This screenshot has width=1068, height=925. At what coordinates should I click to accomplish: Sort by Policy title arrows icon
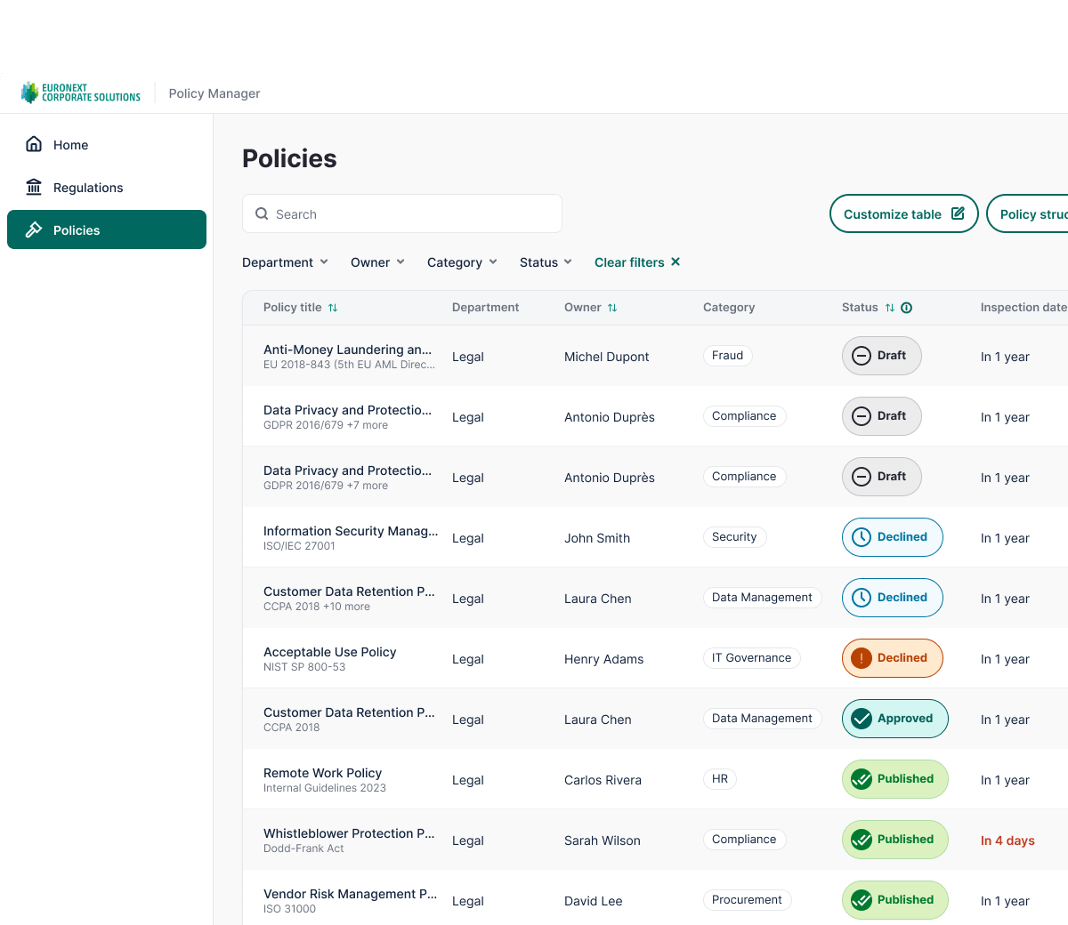333,308
